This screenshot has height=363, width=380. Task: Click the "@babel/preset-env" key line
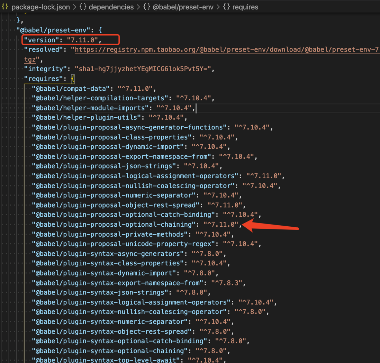click(59, 30)
